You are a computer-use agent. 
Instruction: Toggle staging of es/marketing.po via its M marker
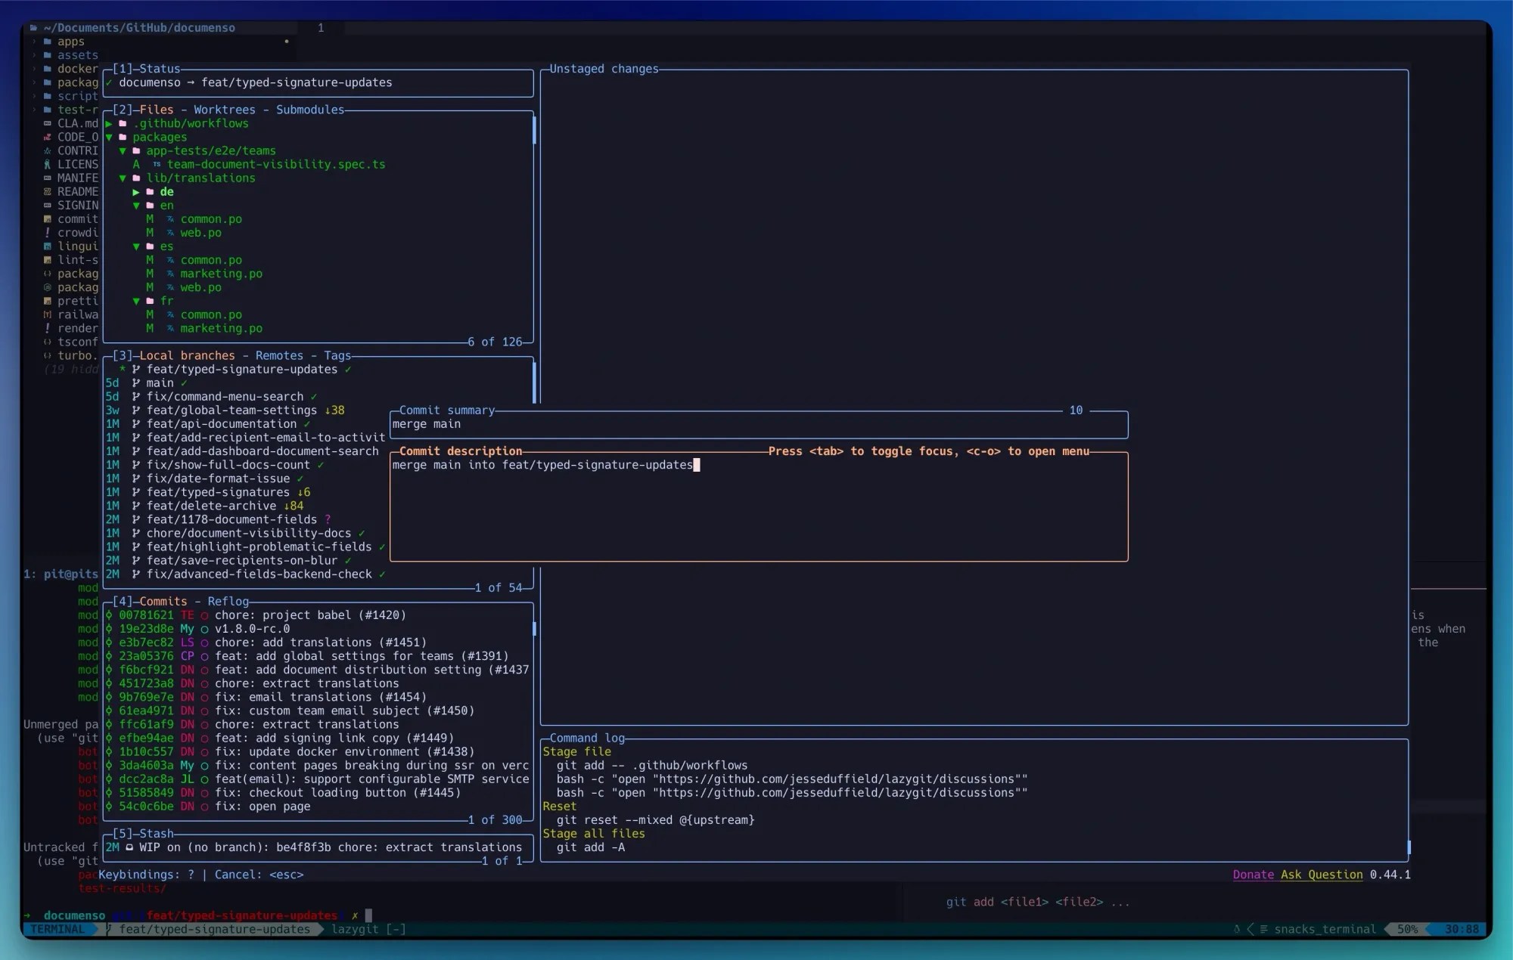(x=151, y=274)
